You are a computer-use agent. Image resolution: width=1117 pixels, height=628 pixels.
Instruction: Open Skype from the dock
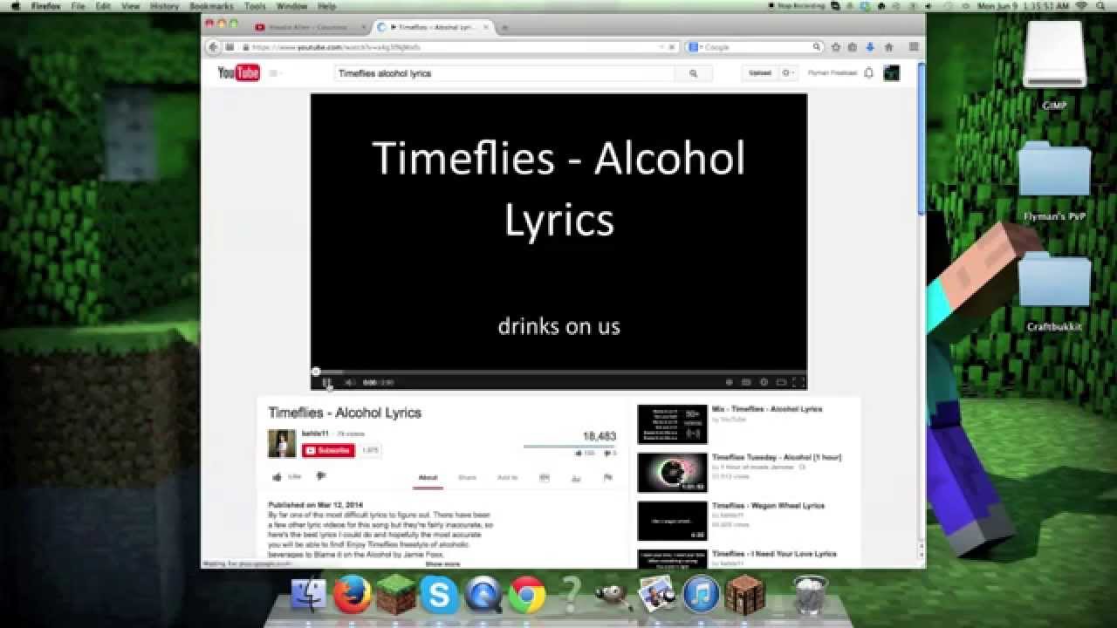point(439,595)
